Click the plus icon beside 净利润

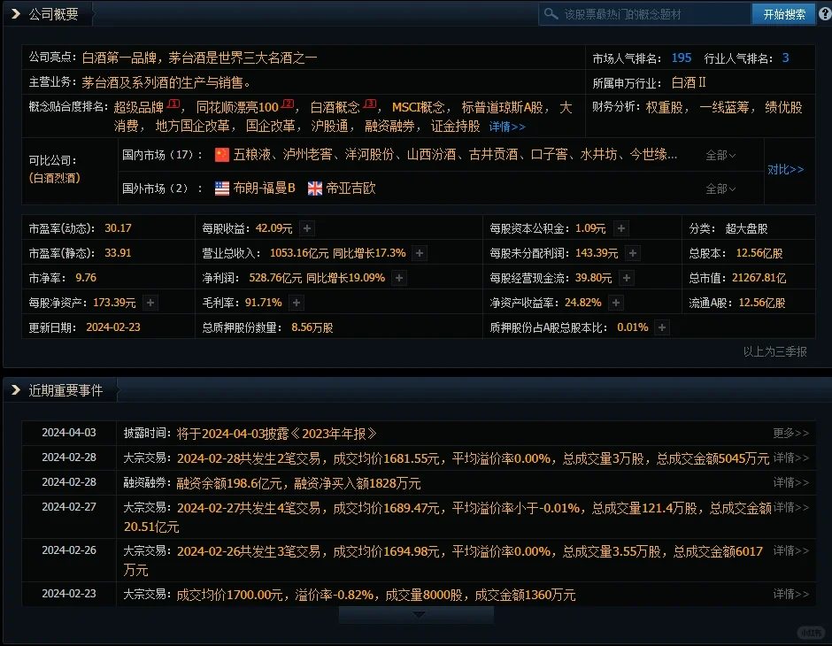click(399, 277)
